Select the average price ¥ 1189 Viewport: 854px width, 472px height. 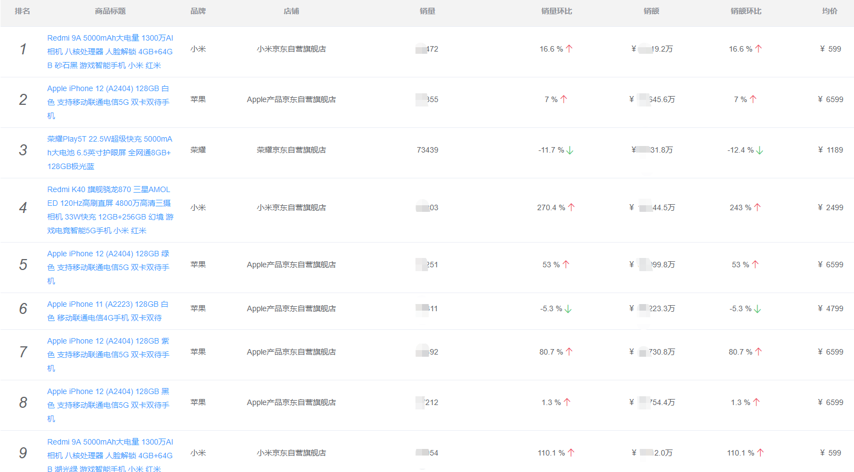830,150
